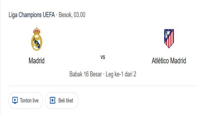Viewport: 205px width, 115px height.
Task: Click the Babak 16 Besar round label
Action: [x=86, y=74]
